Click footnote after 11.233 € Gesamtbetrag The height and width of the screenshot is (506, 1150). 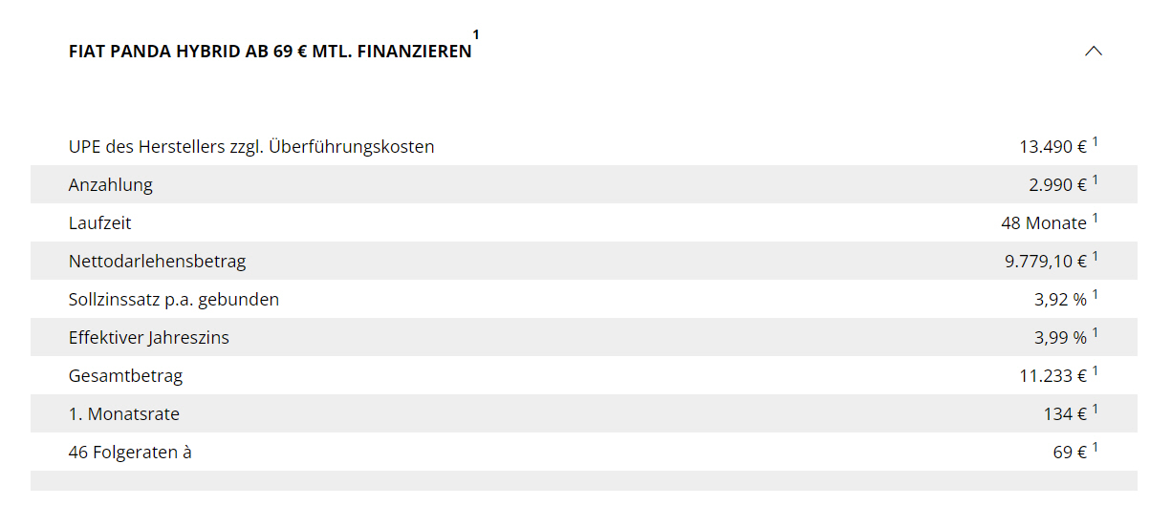click(x=1096, y=371)
